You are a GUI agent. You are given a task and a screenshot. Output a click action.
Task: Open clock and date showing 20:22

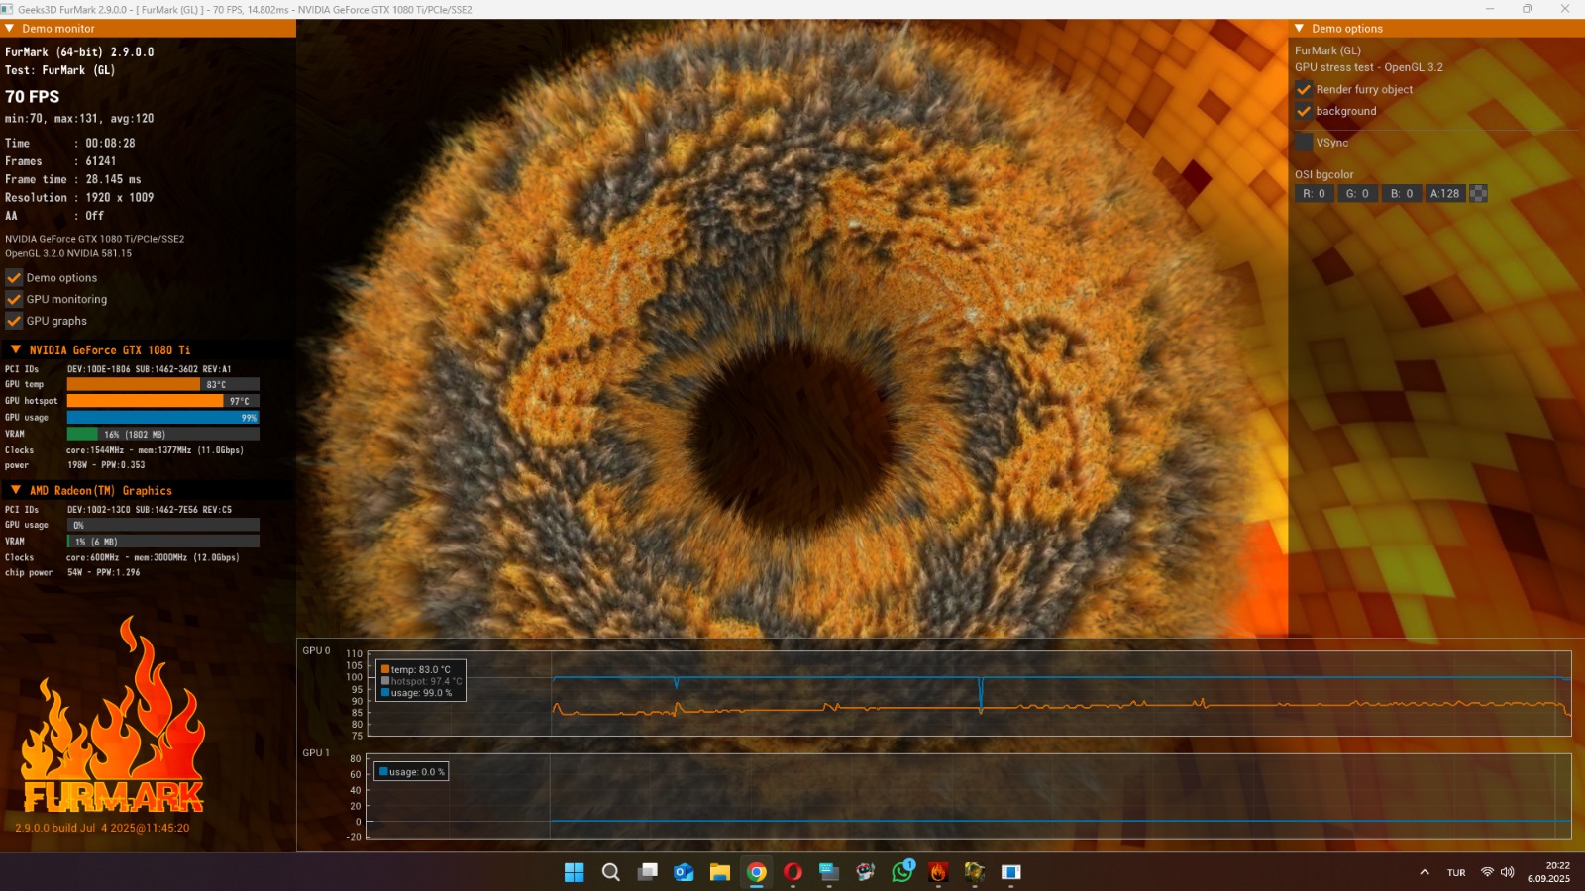click(x=1548, y=872)
